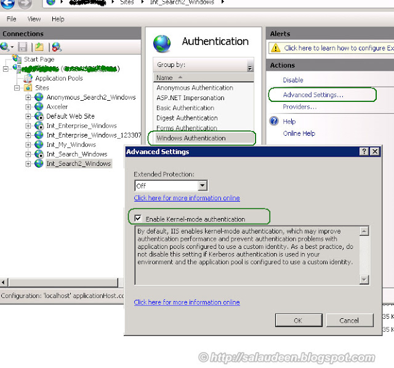Click the Int_Search2_Windows globe icon
Viewport: 394px width, 368px height.
[39, 163]
